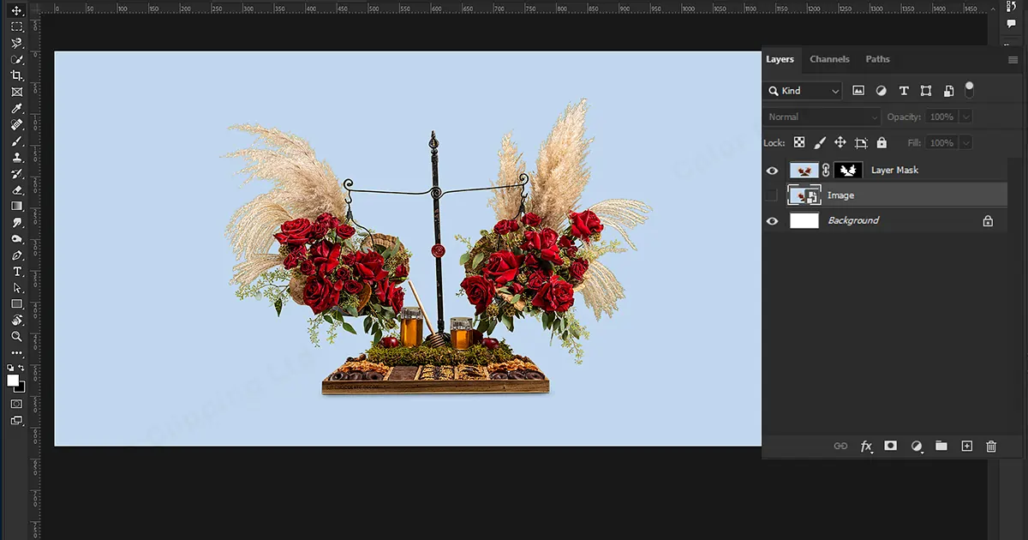The image size is (1028, 540).
Task: Add a new layer mask
Action: coord(890,446)
